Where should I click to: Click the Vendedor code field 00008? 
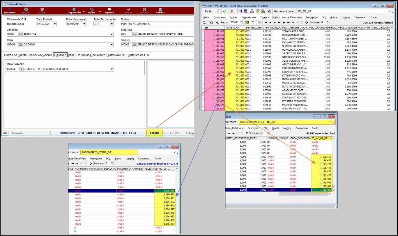click(12, 34)
